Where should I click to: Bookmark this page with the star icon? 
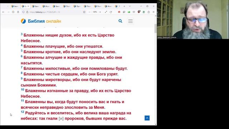[x=84, y=12]
